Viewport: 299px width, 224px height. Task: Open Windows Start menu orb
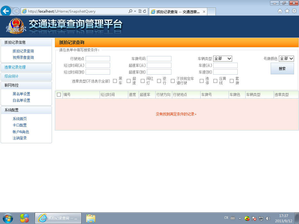click(8, 218)
